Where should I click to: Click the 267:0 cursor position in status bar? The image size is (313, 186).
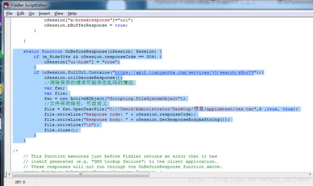20,182
